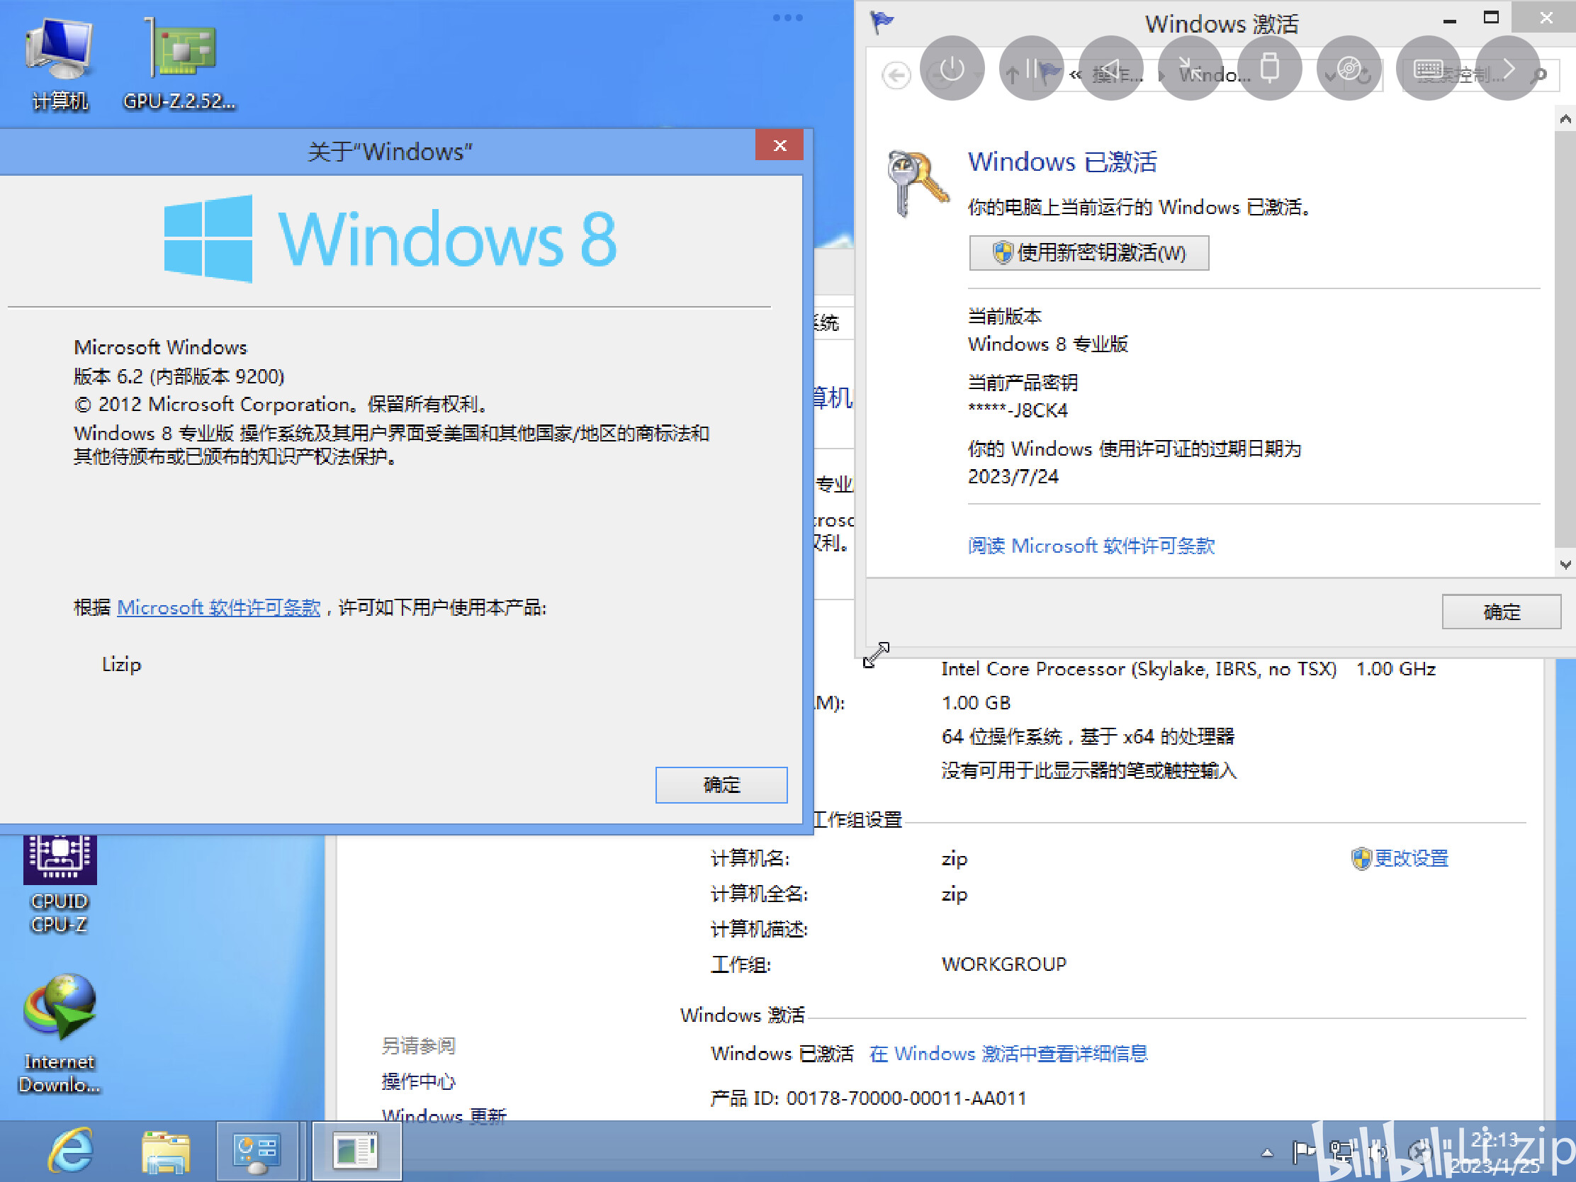This screenshot has width=1576, height=1182.
Task: Click the keyboard input icon in the viewer toolbar
Action: (1429, 69)
